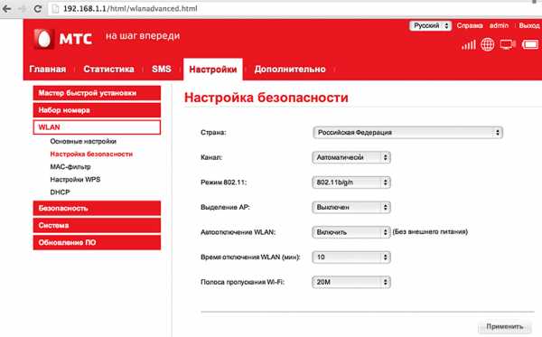Click the Применить apply button
Viewport: 542px width, 337px height.
pos(505,327)
